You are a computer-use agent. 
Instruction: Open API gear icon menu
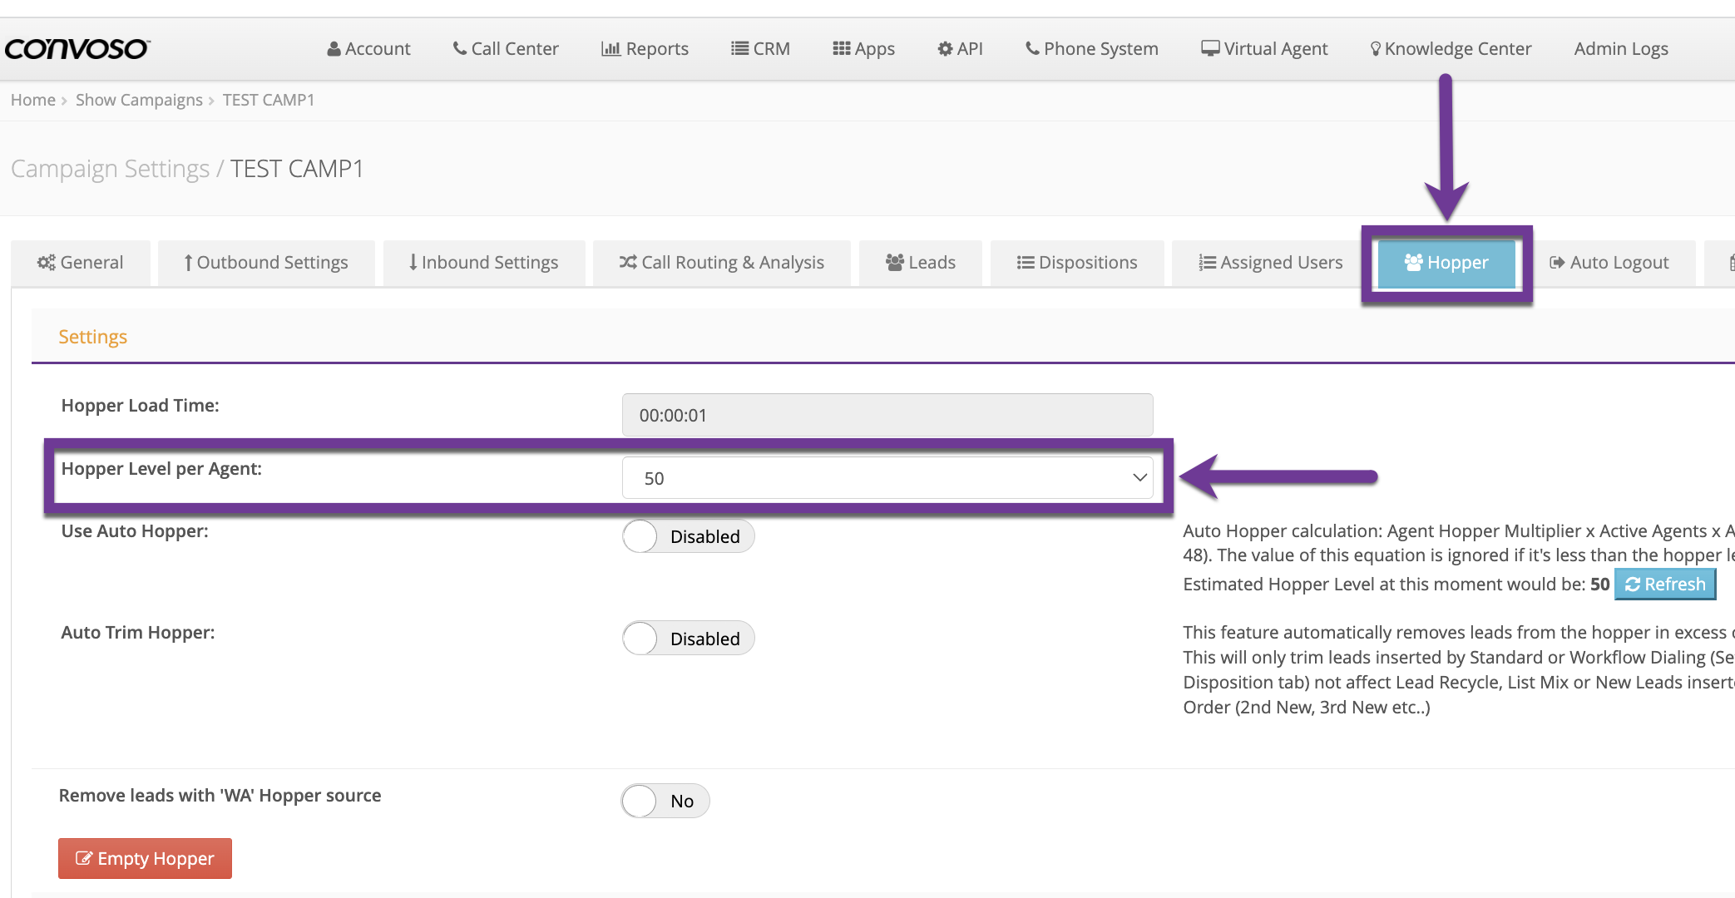click(960, 49)
